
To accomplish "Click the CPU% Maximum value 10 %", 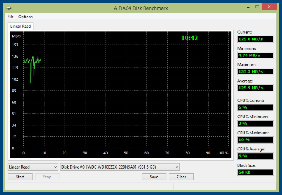I will tap(255, 140).
